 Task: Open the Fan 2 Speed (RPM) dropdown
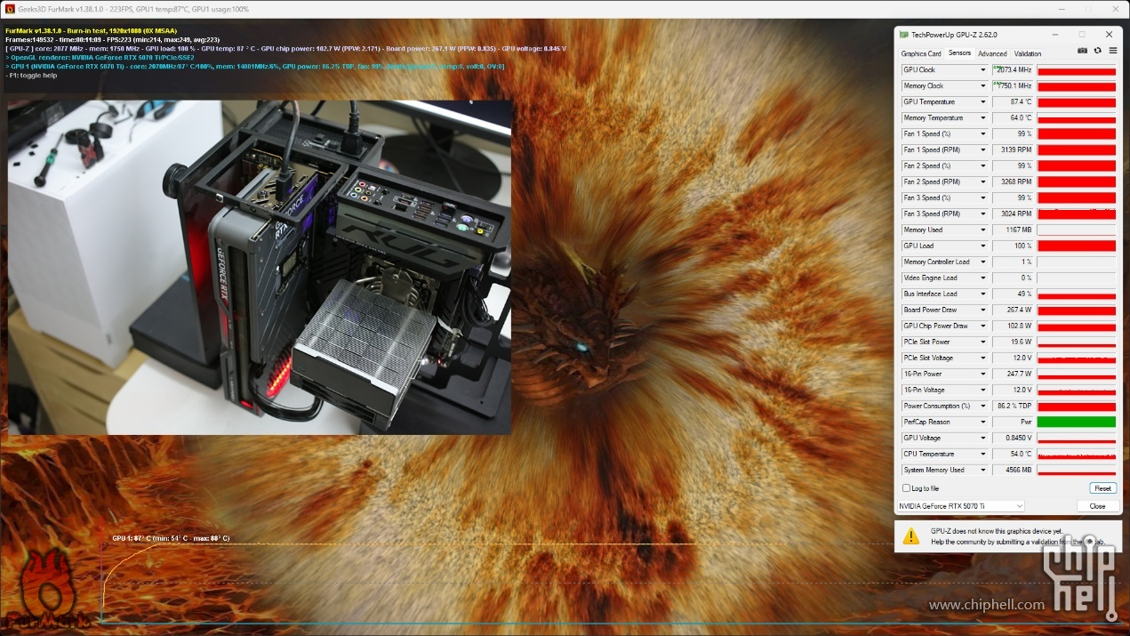(982, 182)
